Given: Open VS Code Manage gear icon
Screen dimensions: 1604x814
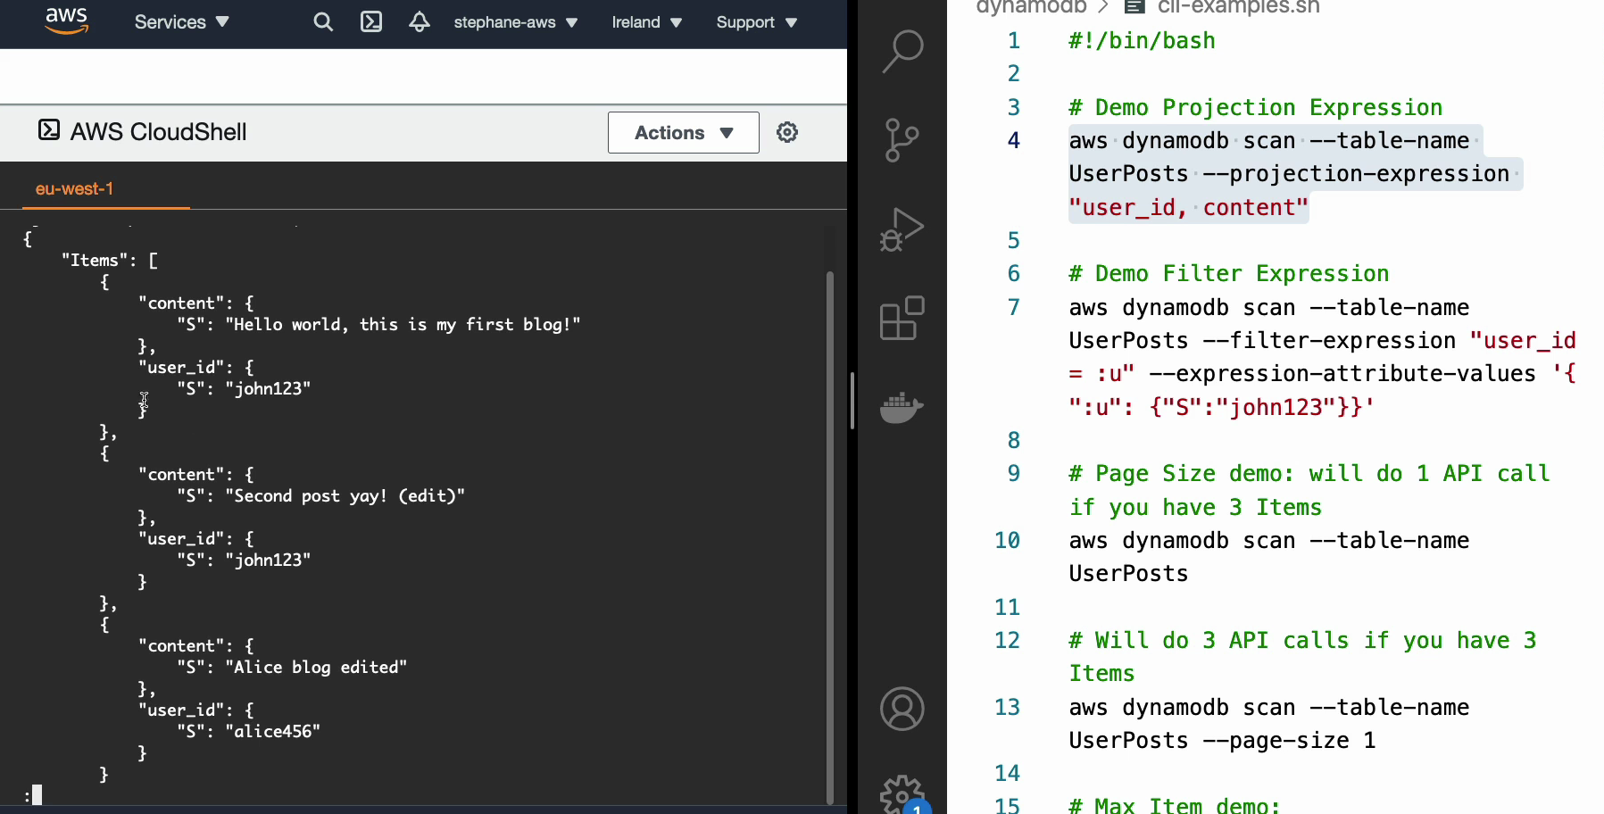Looking at the screenshot, I should click(902, 794).
